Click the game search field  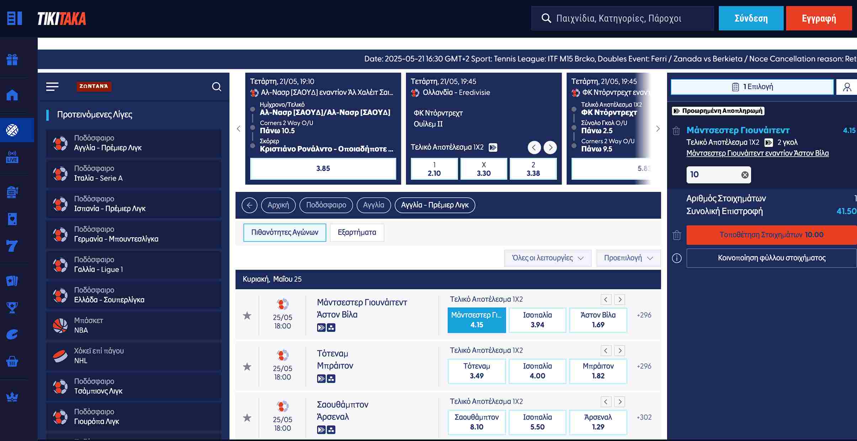[622, 18]
